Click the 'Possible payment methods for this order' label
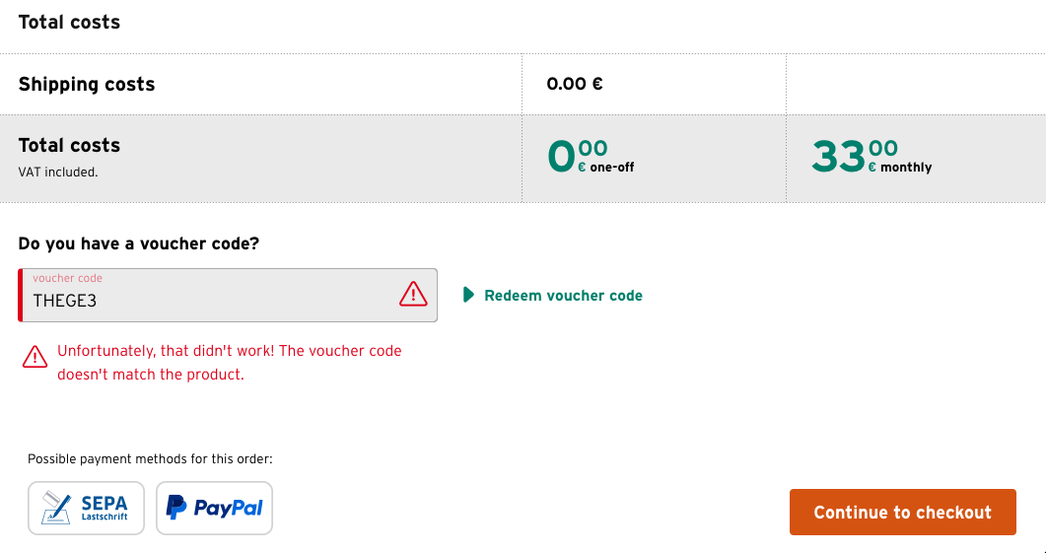Screen dimensions: 1046x553 (150, 458)
